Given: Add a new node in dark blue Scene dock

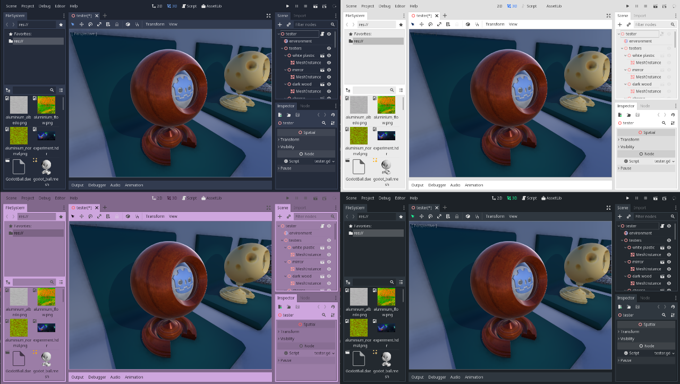Looking at the screenshot, I should click(280, 24).
